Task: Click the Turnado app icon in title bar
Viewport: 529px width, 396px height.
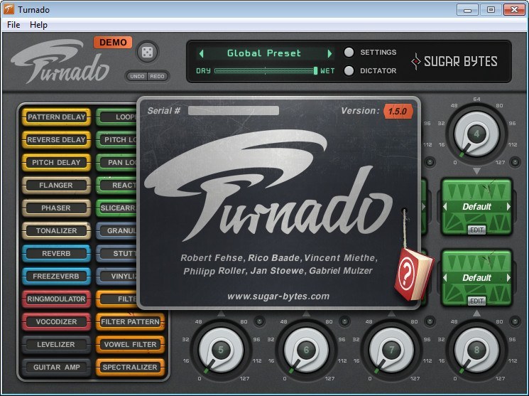Action: [9, 9]
